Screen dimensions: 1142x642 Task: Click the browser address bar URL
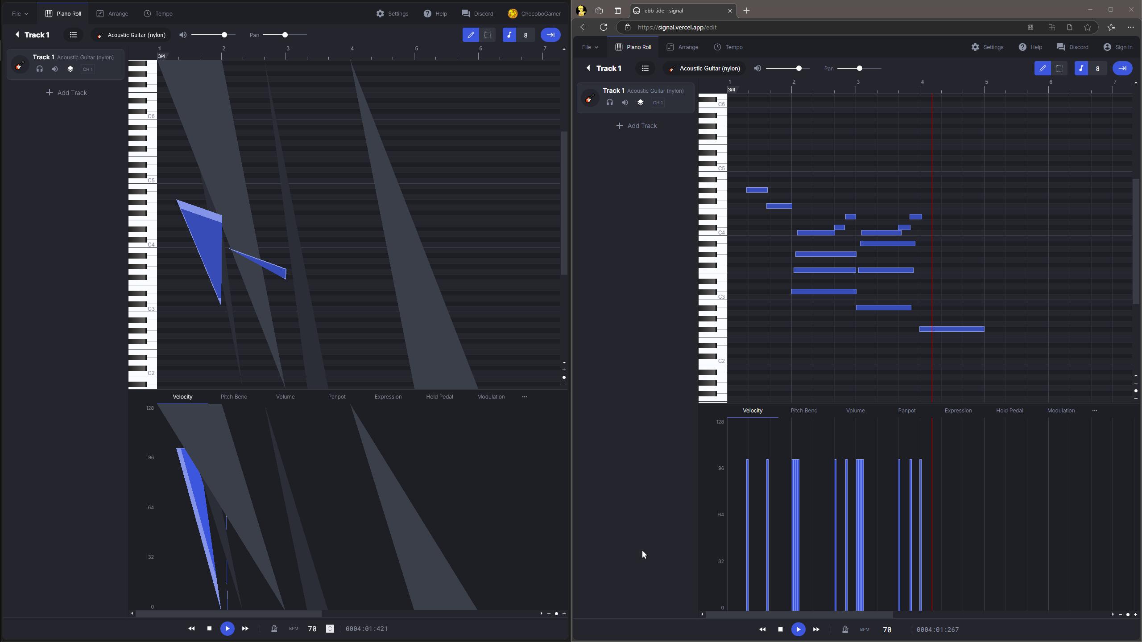coord(677,27)
